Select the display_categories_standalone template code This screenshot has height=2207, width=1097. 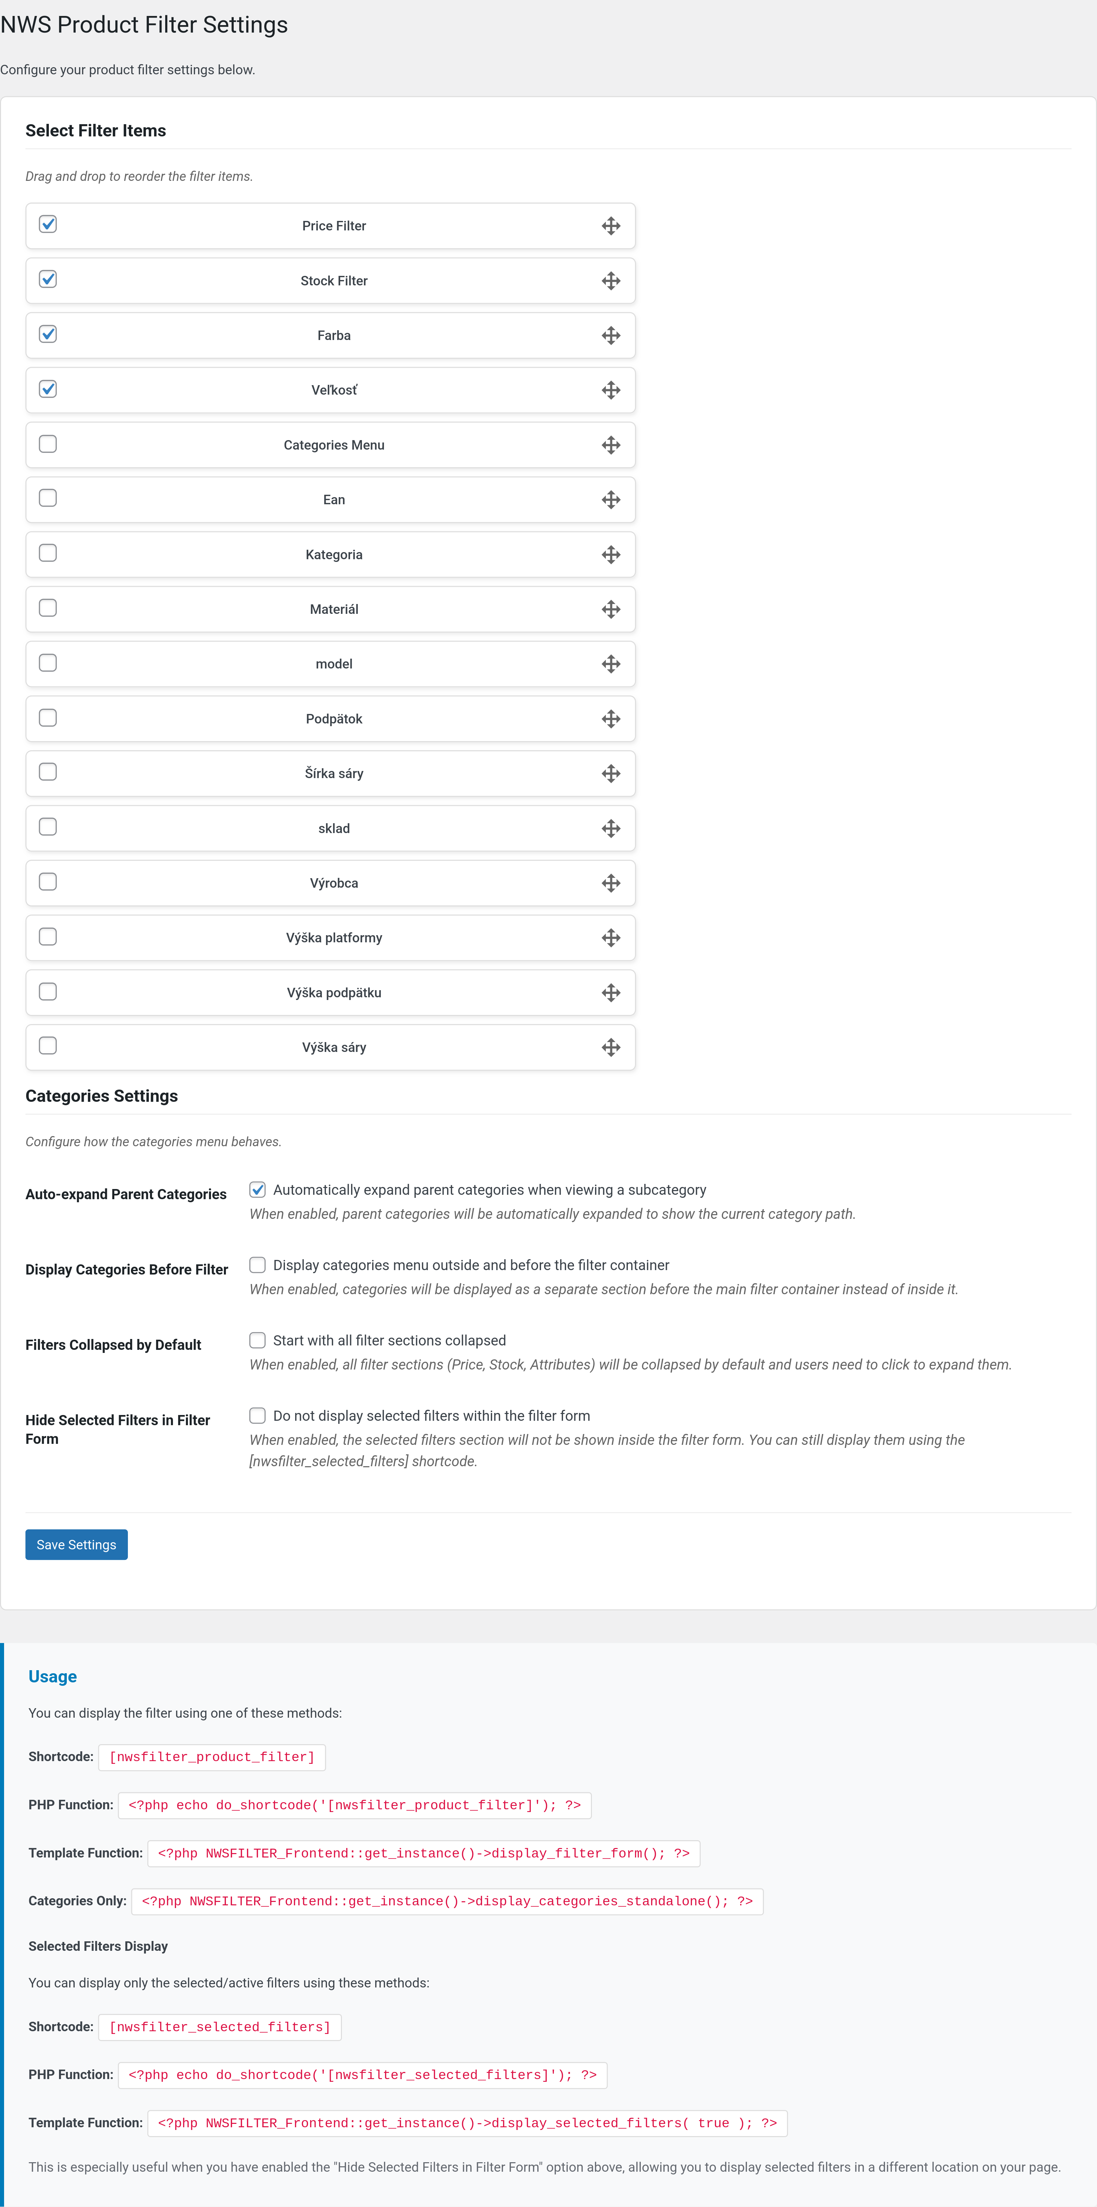click(x=447, y=1901)
